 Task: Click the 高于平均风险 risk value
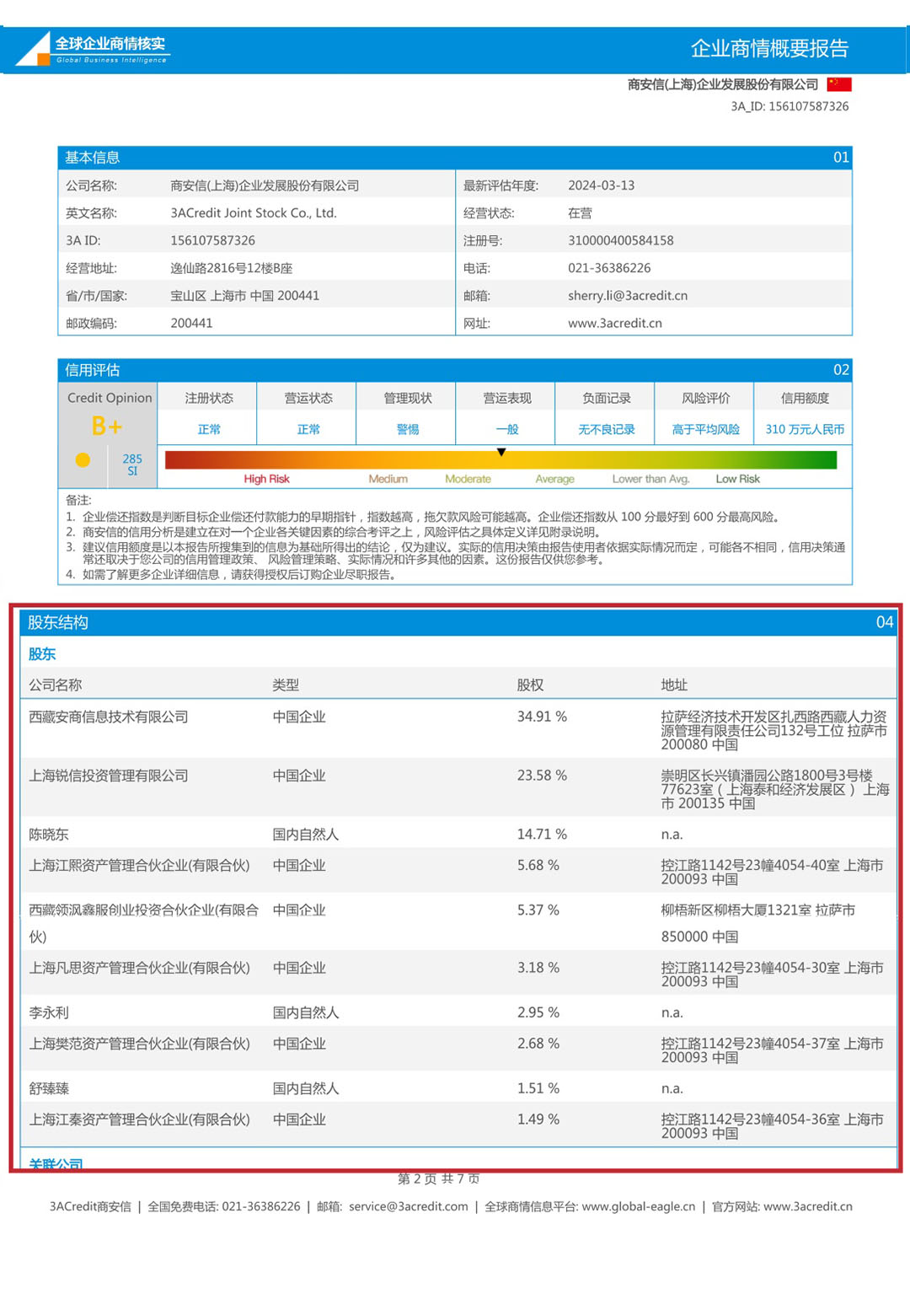click(706, 429)
